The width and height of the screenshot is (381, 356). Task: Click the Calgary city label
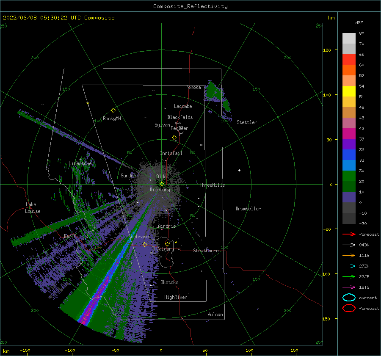click(165, 249)
